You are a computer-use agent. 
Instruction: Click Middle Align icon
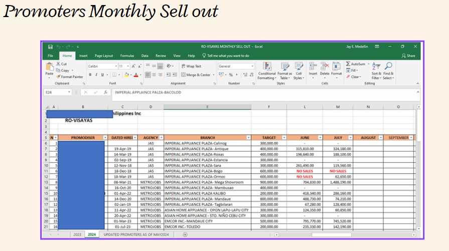pos(154,66)
